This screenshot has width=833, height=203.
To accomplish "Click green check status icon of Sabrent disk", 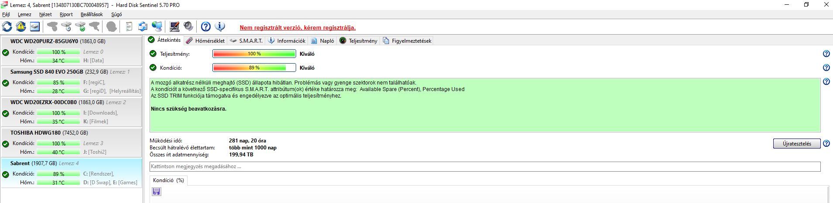I will (x=5, y=174).
